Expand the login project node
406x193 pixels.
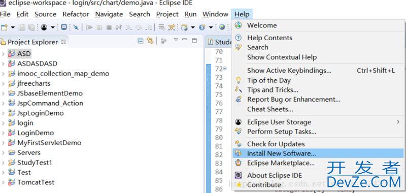[3, 123]
